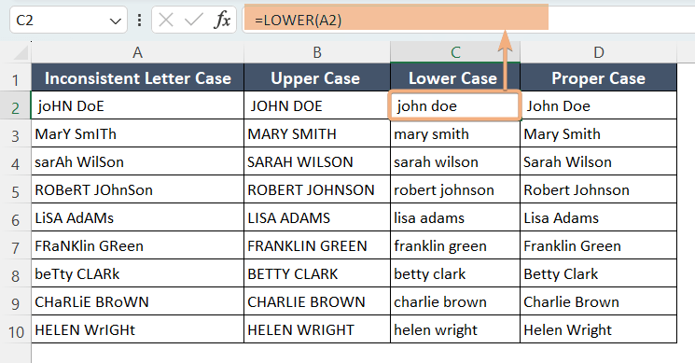Viewport: 695px width, 363px height.
Task: Click the 'Upper Case' header cell
Action: (317, 77)
